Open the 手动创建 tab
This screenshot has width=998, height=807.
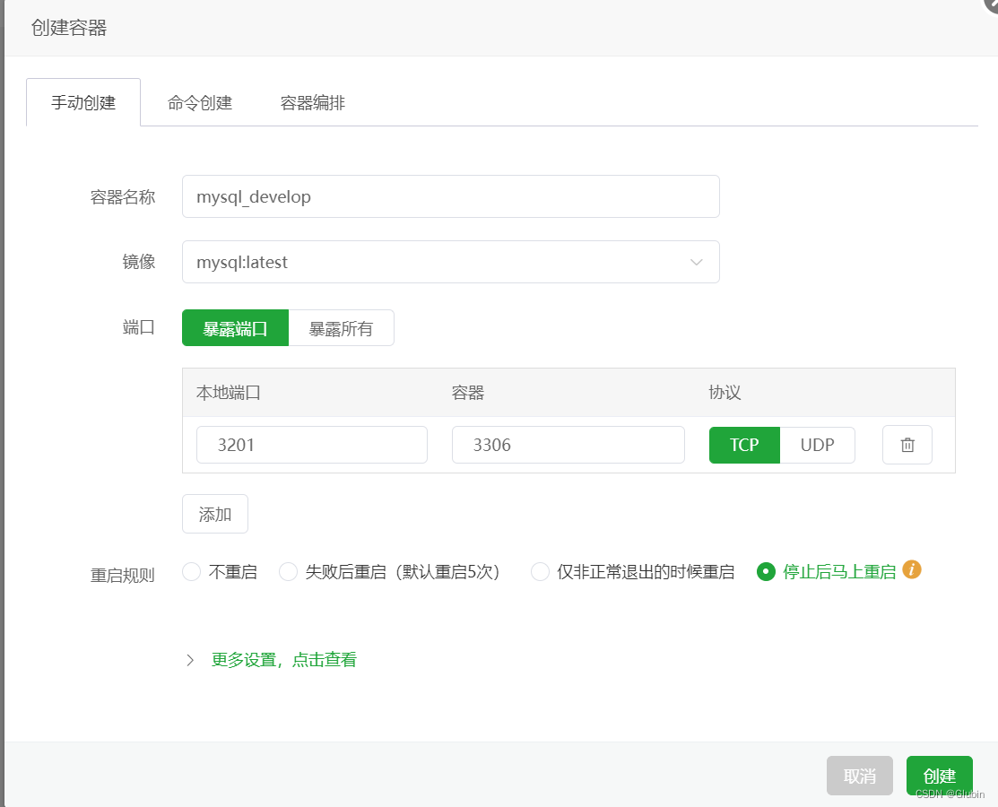click(x=83, y=102)
